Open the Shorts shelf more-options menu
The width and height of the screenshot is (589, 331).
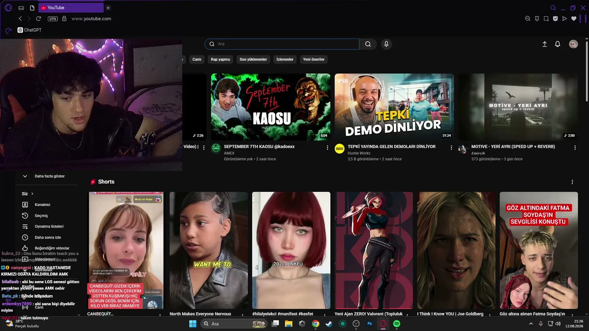572,182
